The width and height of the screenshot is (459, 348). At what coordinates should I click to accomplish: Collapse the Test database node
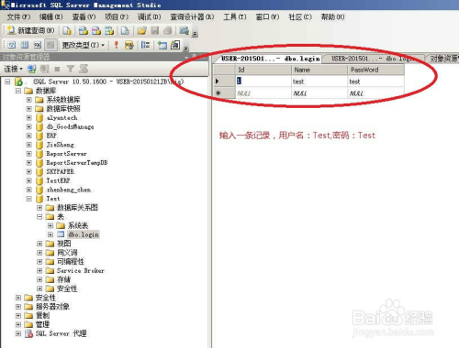pyautogui.click(x=29, y=199)
